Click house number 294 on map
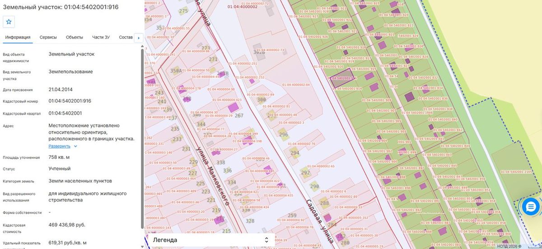The height and width of the screenshot is (249, 542). (x=295, y=153)
